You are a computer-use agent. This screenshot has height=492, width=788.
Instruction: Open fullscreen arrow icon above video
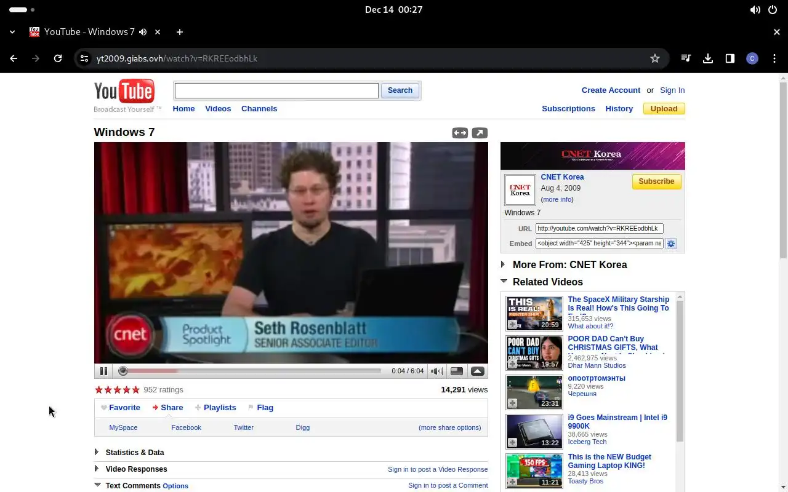(x=480, y=133)
